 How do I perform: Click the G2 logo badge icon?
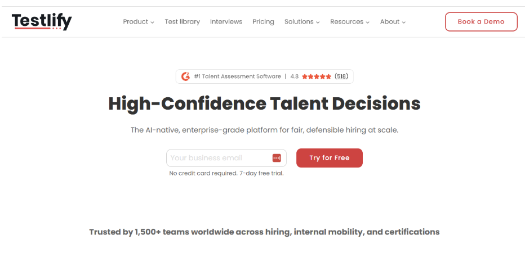(x=186, y=76)
